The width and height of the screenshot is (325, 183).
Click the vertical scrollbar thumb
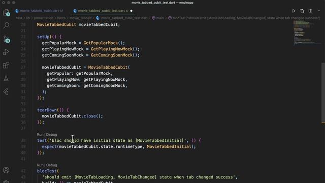point(323,93)
